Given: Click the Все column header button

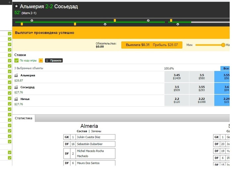Looking at the screenshot, I should pyautogui.click(x=225, y=68).
